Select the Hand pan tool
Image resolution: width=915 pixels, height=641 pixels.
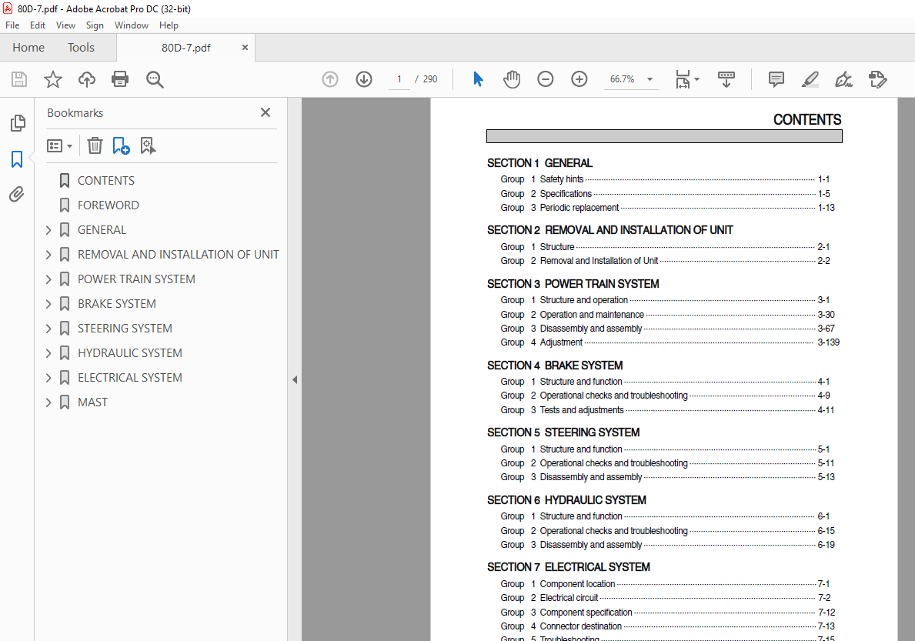tap(512, 79)
